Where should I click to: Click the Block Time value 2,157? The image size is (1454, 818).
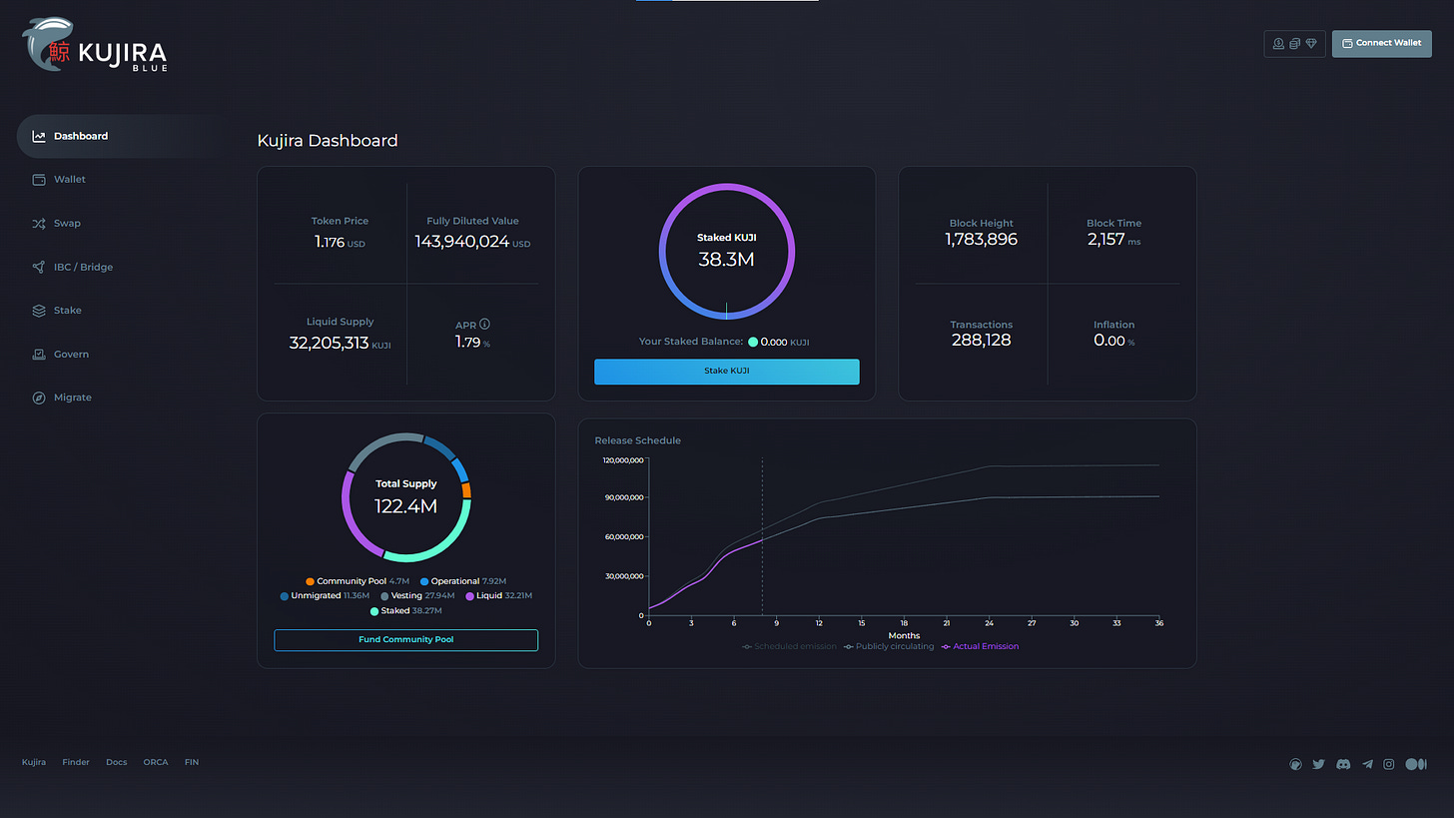1105,240
